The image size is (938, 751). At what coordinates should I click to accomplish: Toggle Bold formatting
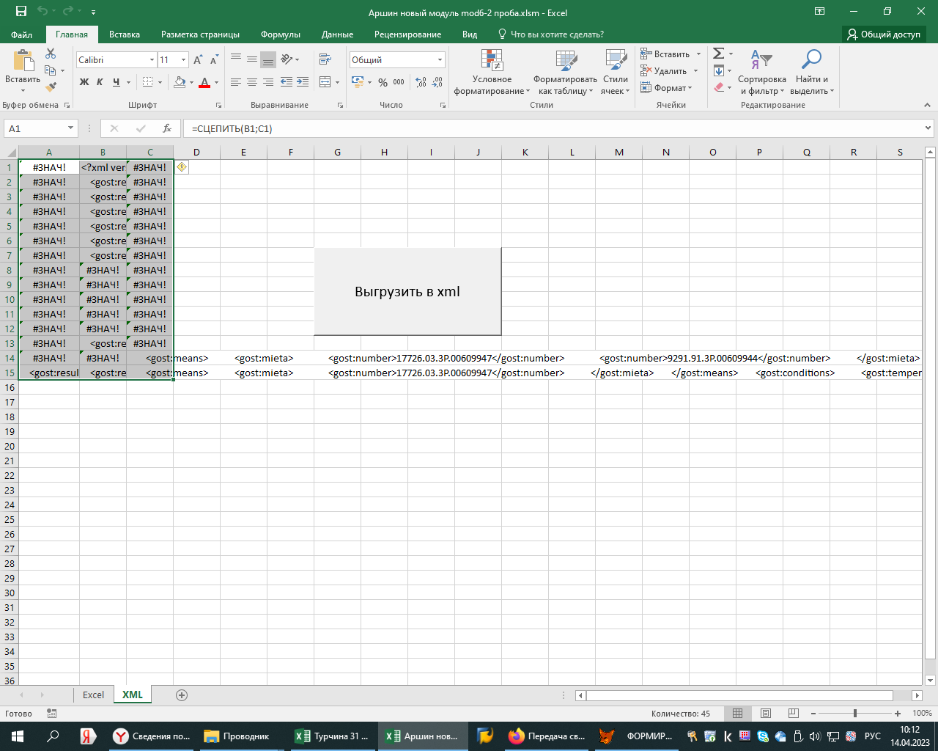point(84,82)
